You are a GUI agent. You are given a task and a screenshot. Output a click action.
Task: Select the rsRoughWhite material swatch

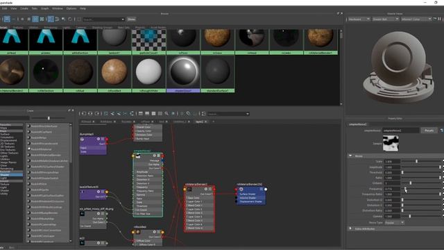(x=149, y=74)
